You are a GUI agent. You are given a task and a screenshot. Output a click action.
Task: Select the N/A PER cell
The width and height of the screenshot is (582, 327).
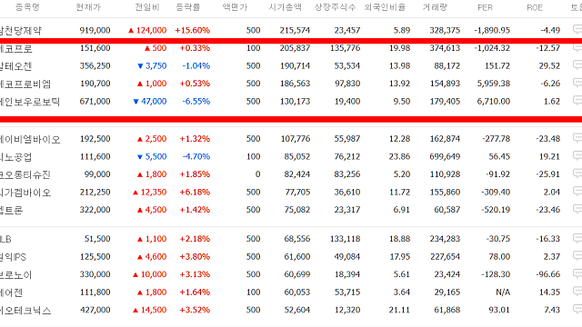coord(503,292)
